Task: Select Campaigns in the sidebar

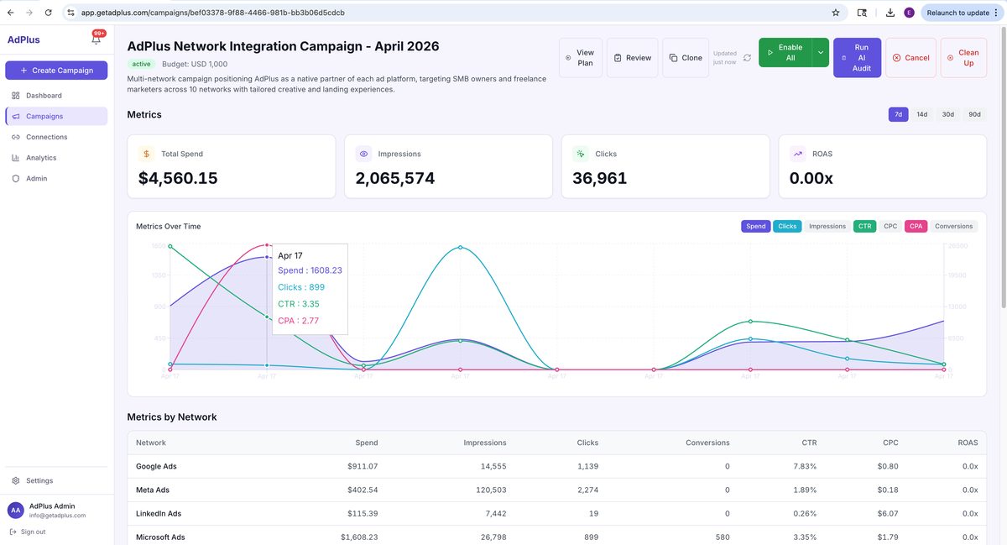Action: 56,116
